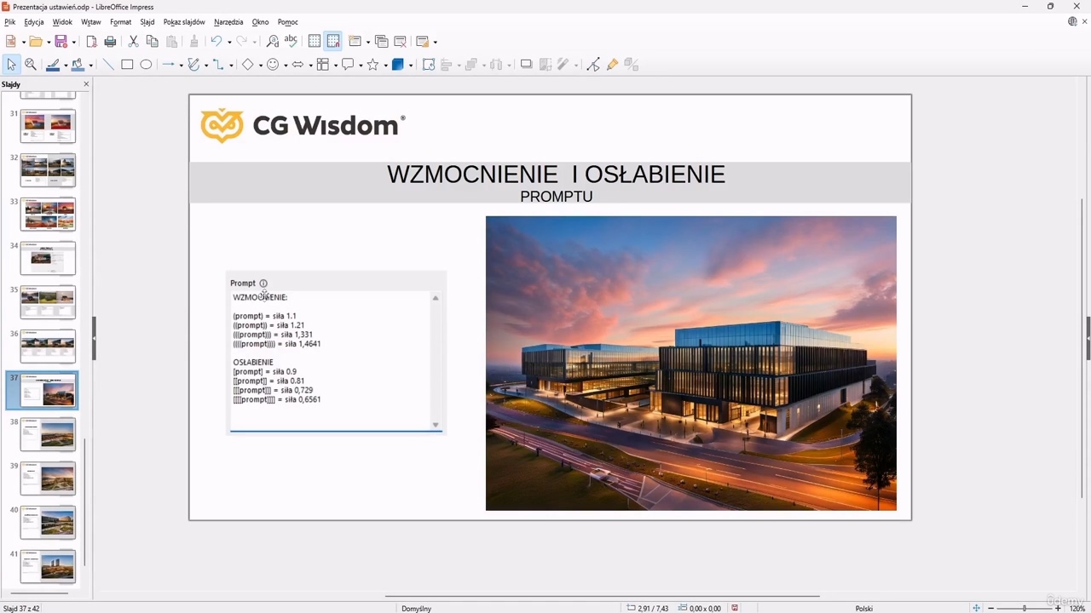Expand the Stars and Banners dropdown arrow

[x=385, y=66]
